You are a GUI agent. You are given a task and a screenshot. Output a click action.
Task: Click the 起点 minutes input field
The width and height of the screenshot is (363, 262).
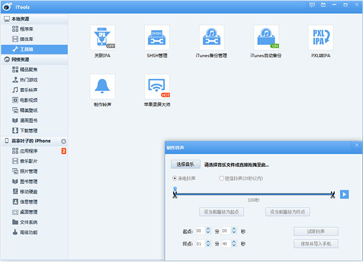click(200, 231)
